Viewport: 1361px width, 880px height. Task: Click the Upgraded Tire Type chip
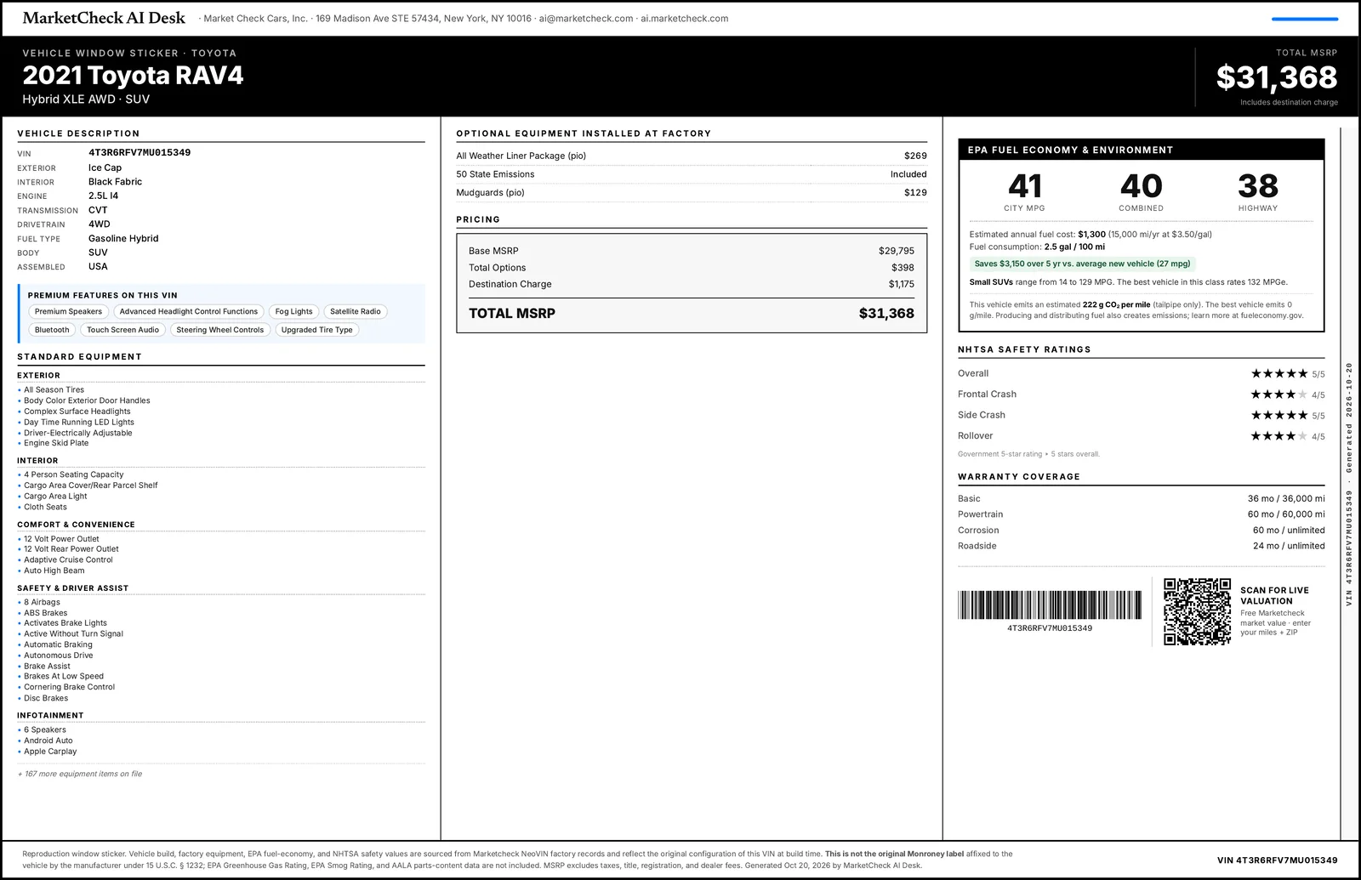tap(317, 330)
